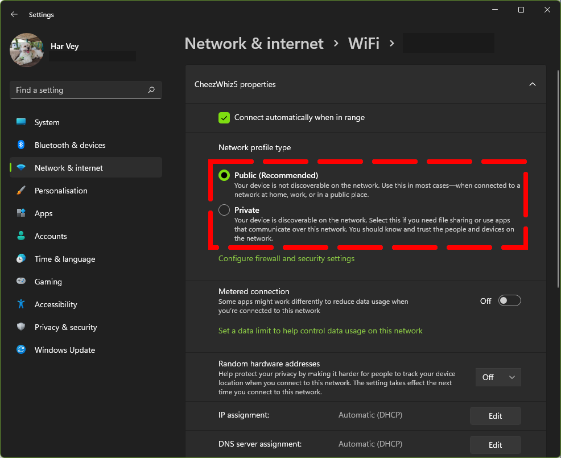Viewport: 561px width, 458px height.
Task: Maximize the Settings window
Action: [521, 10]
